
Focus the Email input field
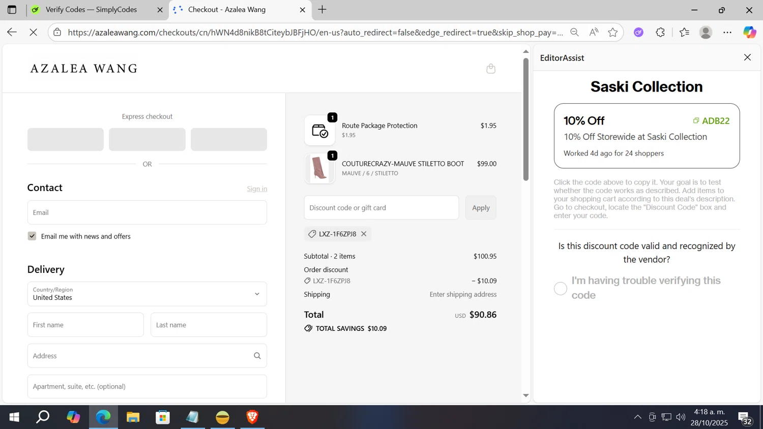147,212
